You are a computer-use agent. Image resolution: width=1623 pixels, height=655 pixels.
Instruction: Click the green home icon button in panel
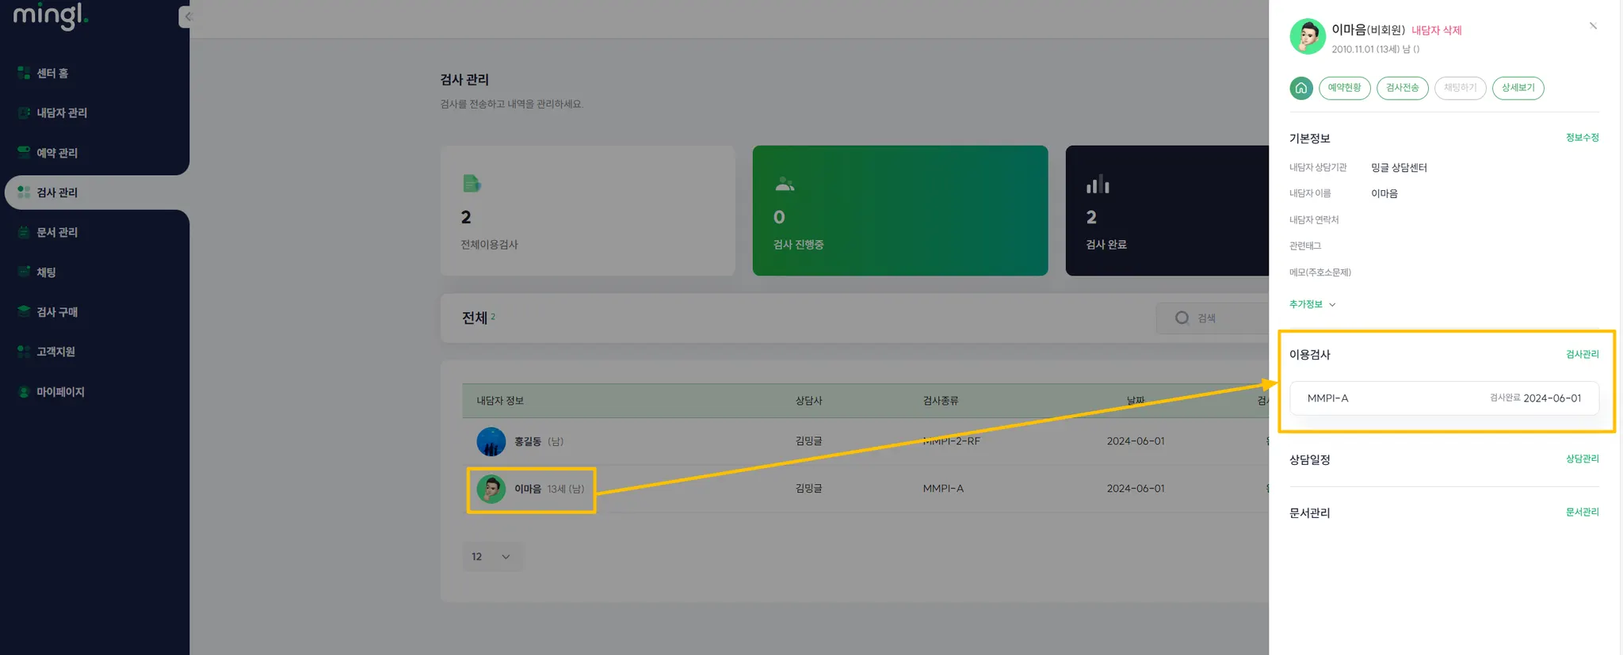(x=1300, y=88)
